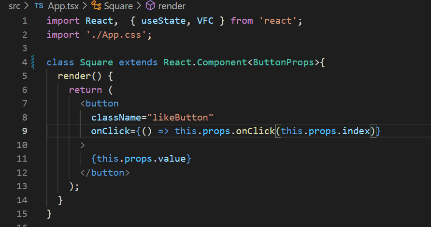Click the 'ButtonProps' type name
The height and width of the screenshot is (227, 431).
[x=284, y=62]
